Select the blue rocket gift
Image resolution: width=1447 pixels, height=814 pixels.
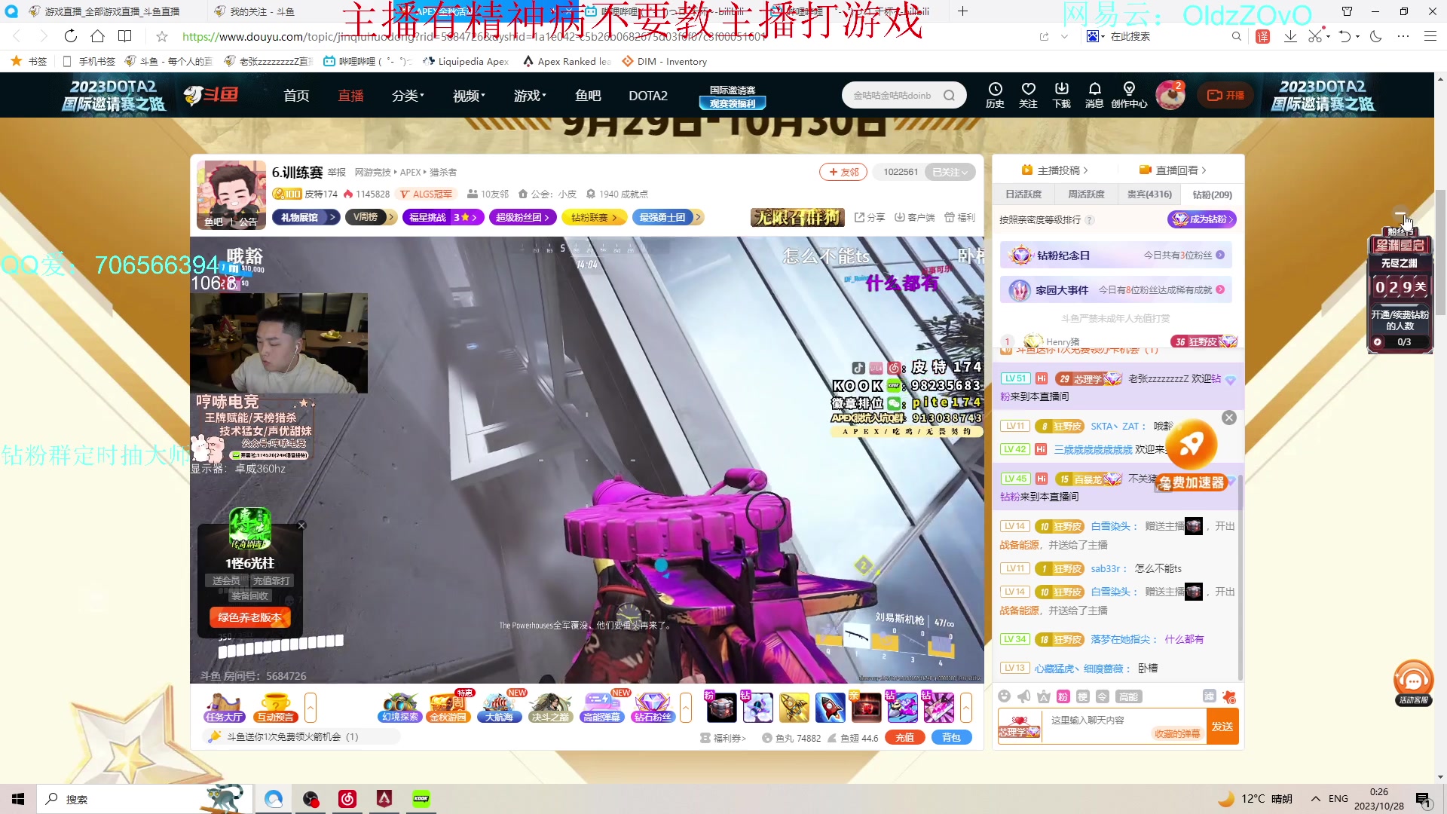(830, 708)
